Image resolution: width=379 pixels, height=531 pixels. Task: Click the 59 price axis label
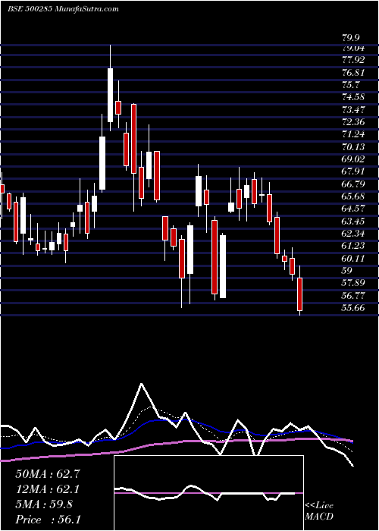[347, 271]
